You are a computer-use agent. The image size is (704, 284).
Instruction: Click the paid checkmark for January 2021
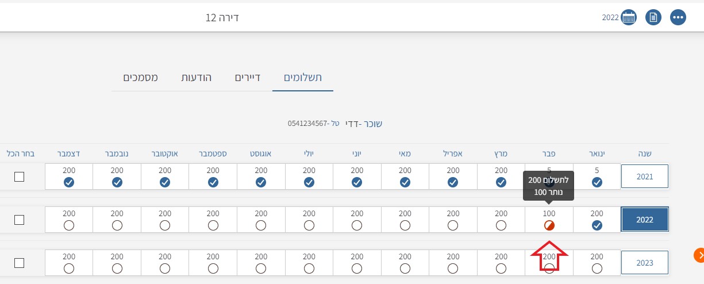[597, 182]
